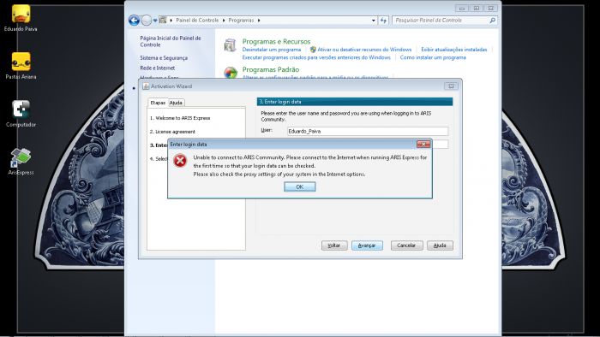Switch to the Etapas tab
Screen dimensions: 600x337
pos(158,103)
